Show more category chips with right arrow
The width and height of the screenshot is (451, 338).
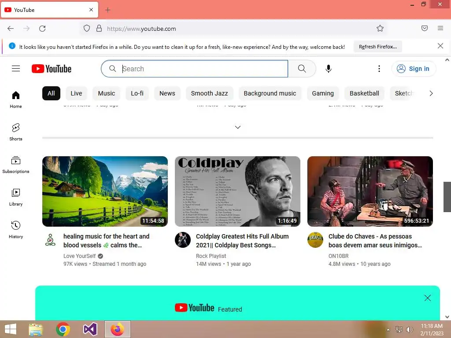[431, 93]
